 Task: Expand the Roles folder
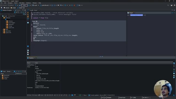[x=3, y=29]
